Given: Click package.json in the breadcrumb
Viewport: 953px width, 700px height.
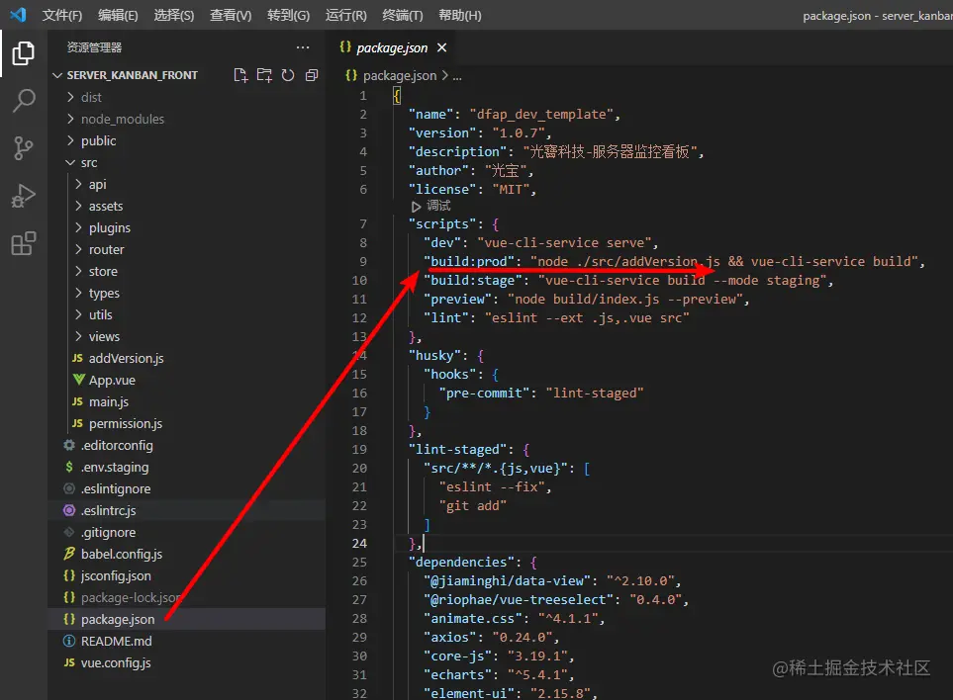Looking at the screenshot, I should point(400,75).
